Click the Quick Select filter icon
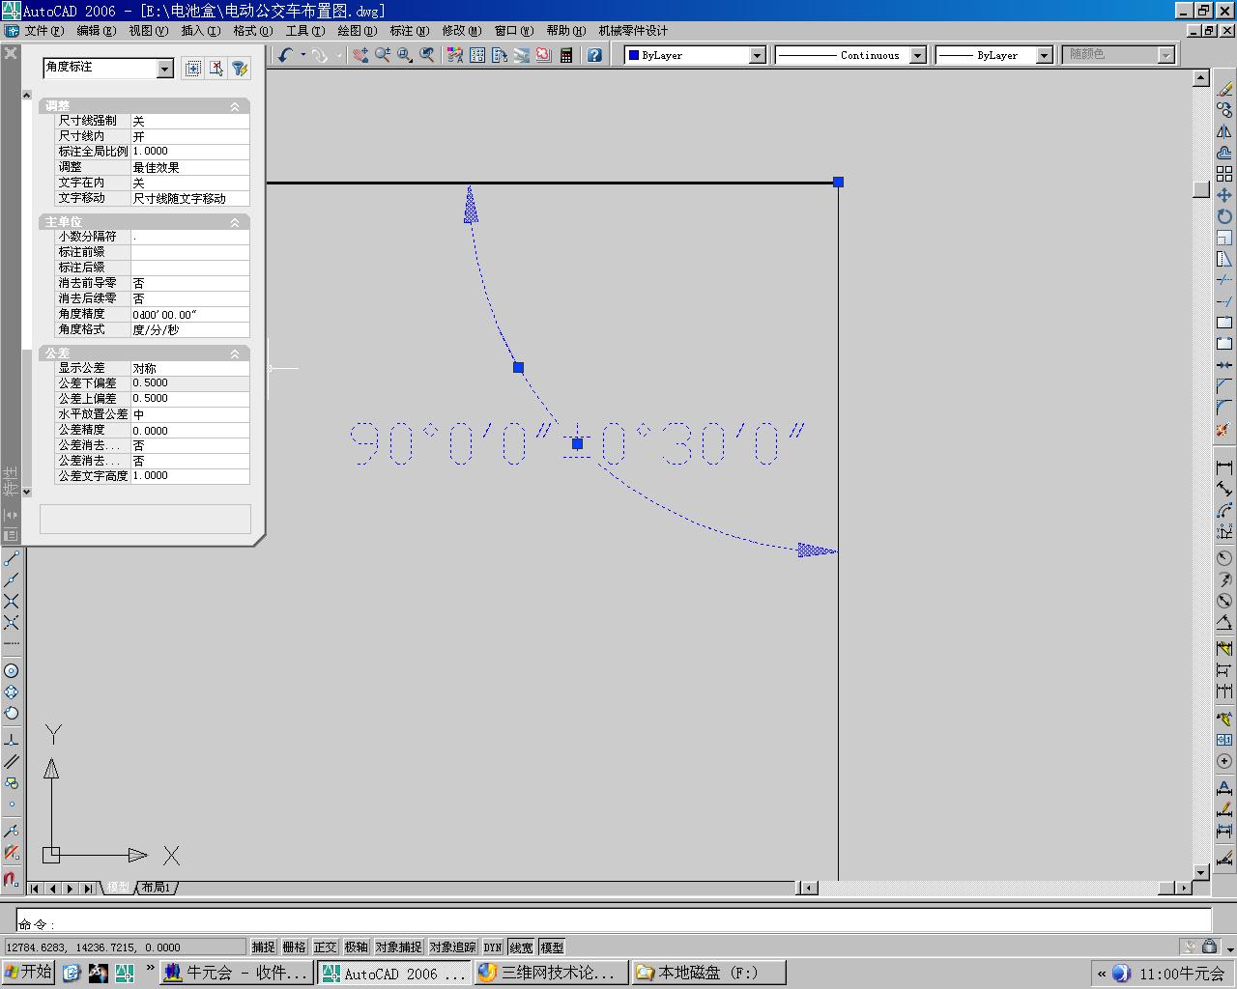The height and width of the screenshot is (989, 1237). click(240, 68)
